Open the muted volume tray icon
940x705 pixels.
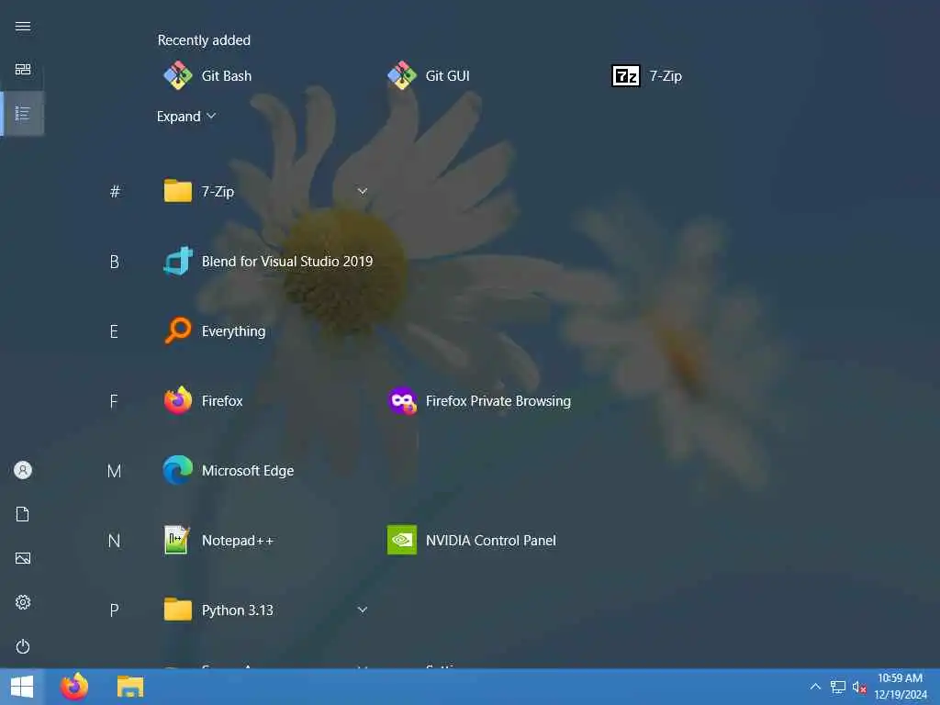coord(859,687)
